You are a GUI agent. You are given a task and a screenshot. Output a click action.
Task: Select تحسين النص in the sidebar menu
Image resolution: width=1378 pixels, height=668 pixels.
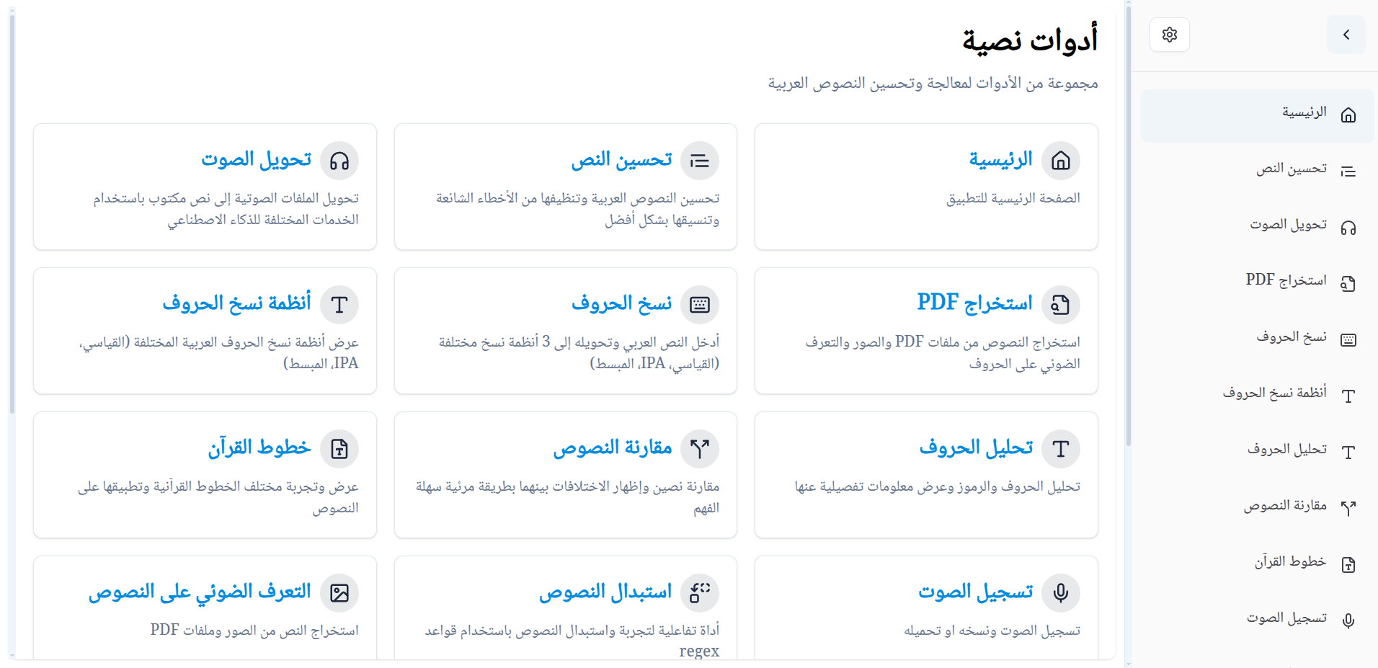click(x=1257, y=171)
